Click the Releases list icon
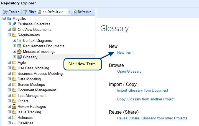 [14, 117]
